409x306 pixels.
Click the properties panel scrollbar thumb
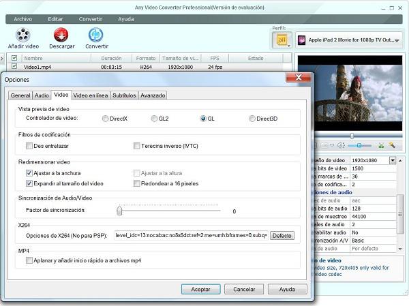click(x=399, y=214)
